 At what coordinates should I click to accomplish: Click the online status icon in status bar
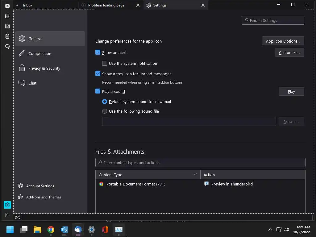pos(18,217)
